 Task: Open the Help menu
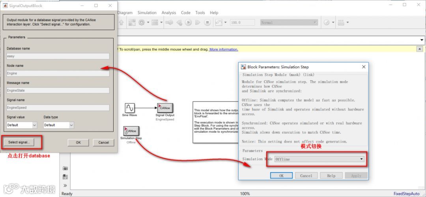pyautogui.click(x=214, y=13)
